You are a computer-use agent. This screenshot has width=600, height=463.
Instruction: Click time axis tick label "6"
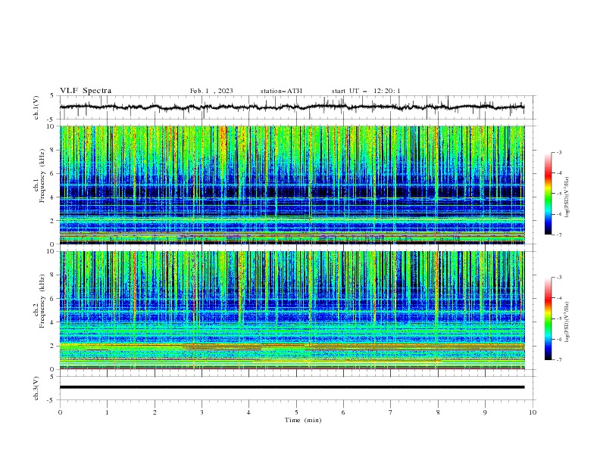(343, 412)
